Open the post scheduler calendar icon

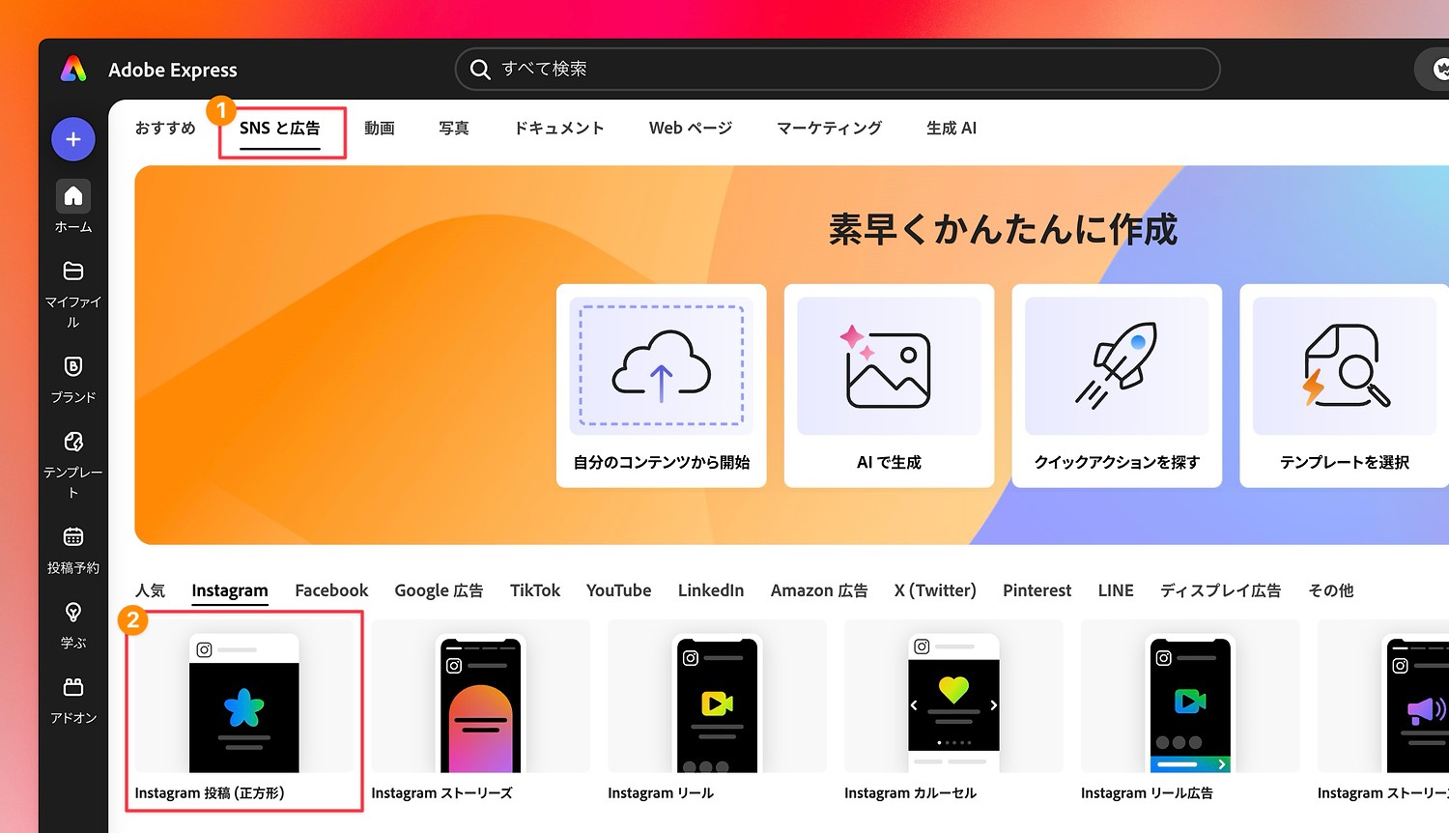tap(73, 537)
